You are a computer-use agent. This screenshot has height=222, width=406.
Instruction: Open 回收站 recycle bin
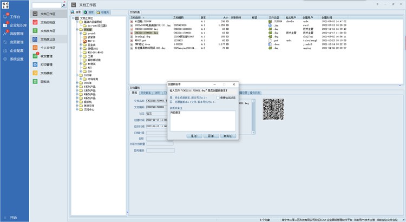coord(46,81)
